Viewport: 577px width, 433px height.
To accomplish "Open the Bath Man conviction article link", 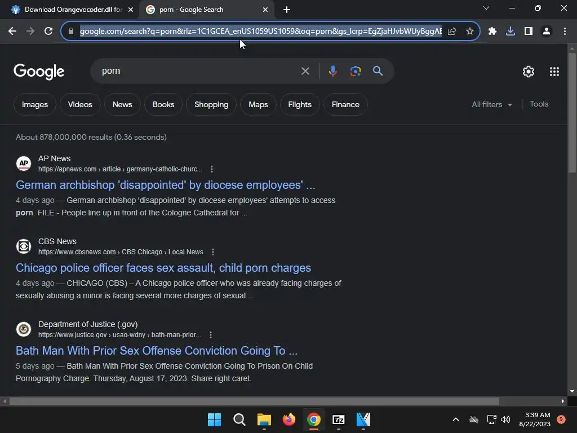I will click(157, 351).
